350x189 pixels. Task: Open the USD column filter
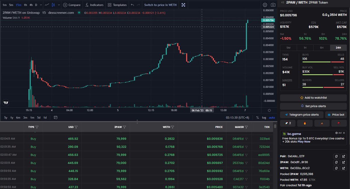(76, 127)
